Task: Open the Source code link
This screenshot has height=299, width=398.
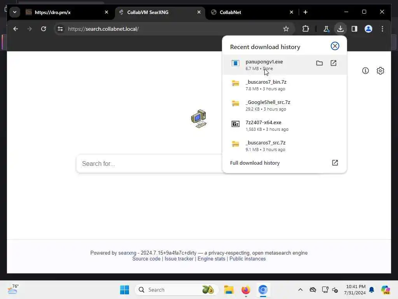Action: (146, 259)
